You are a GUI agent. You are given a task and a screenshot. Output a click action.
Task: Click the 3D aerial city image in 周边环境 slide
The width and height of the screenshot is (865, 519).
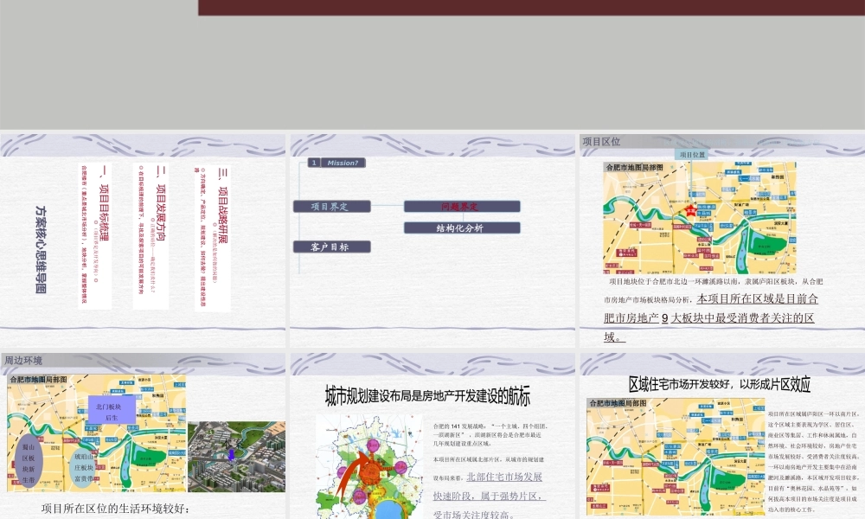click(237, 457)
